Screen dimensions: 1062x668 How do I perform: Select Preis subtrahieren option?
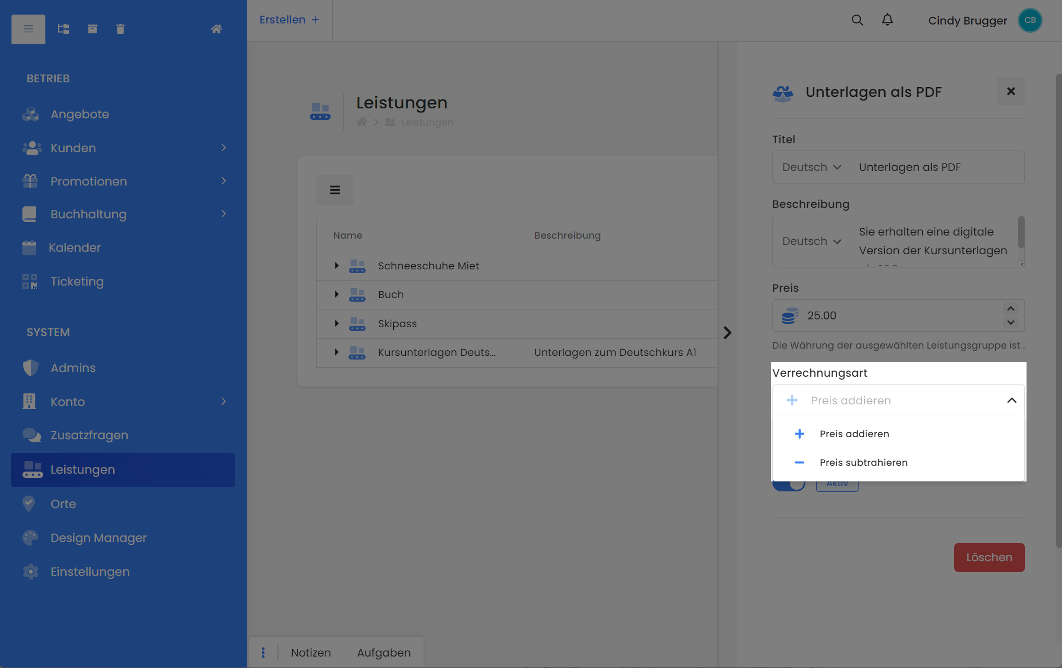863,463
